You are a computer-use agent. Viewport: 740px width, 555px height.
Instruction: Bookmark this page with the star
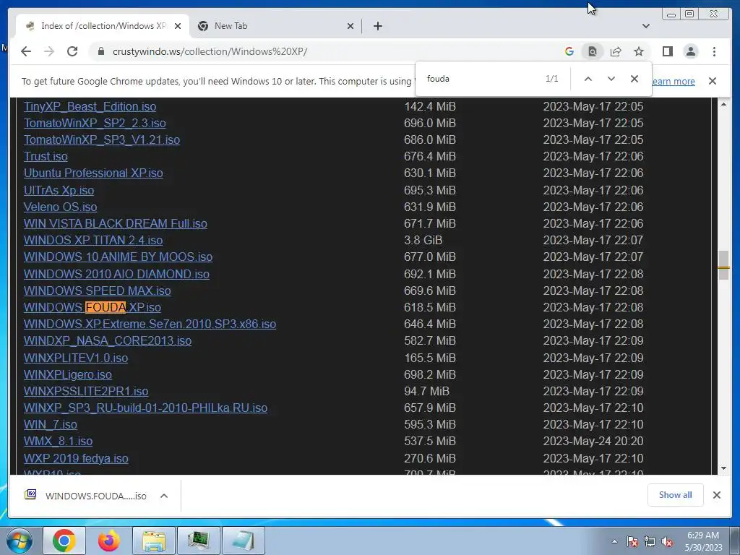[639, 51]
